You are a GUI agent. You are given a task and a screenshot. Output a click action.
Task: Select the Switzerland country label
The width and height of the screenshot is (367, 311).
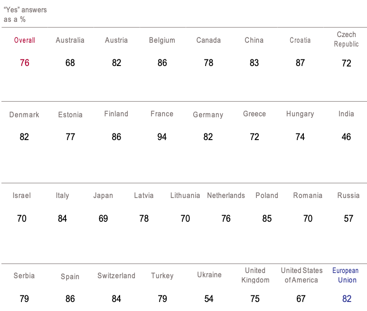click(x=116, y=276)
